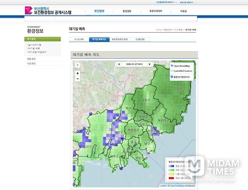This screenshot has width=248, height=190.
Task: Click the 생활 환경 sidebar item
Action: point(31,59)
